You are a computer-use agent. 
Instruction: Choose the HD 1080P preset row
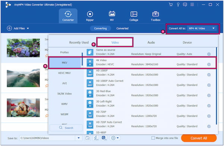[150, 73]
